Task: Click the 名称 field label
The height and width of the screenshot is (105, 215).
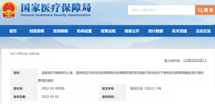Action: [x=17, y=73]
